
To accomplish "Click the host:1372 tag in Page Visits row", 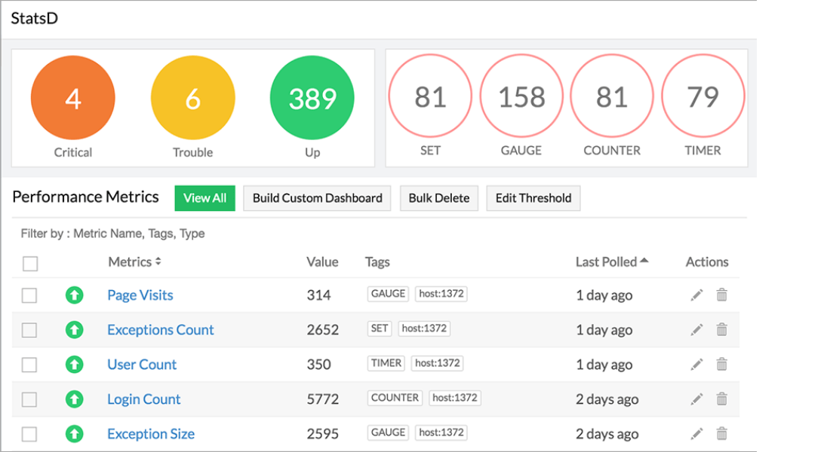I will pyautogui.click(x=441, y=293).
